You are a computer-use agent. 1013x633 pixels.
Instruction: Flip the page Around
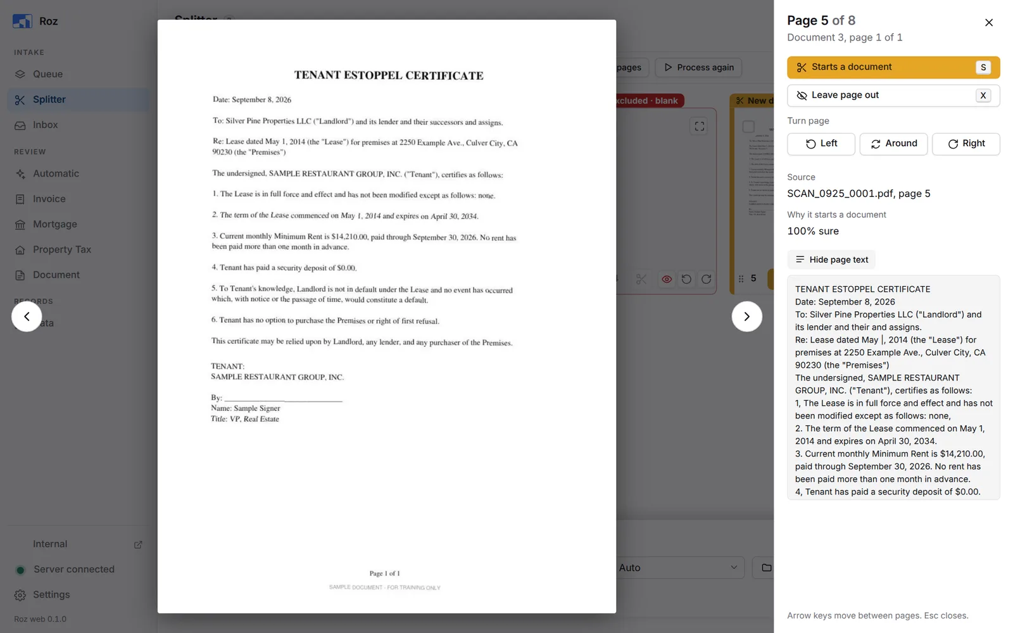click(893, 144)
